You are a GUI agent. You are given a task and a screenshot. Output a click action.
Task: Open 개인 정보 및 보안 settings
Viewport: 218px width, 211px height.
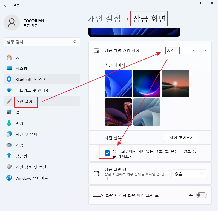pos(42,167)
